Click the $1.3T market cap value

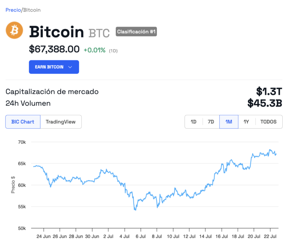click(x=269, y=91)
